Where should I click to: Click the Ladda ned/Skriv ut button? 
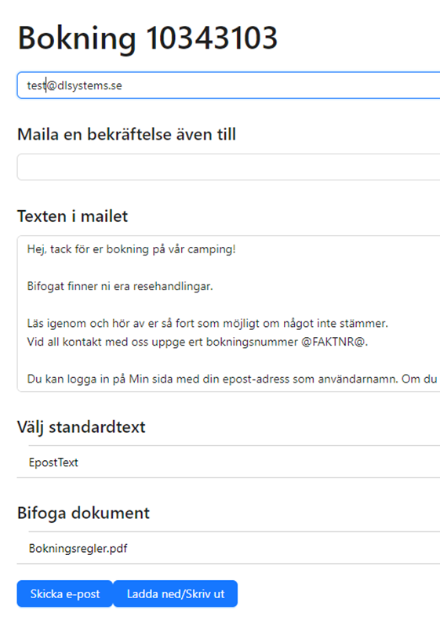176,593
